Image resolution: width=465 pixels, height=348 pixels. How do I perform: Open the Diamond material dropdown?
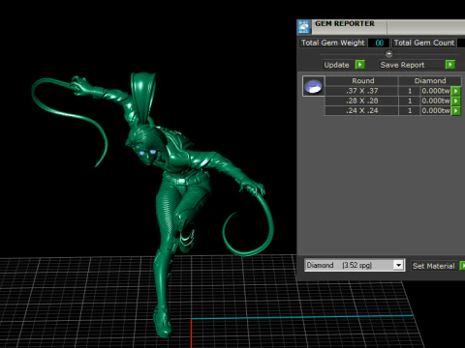pyautogui.click(x=398, y=265)
